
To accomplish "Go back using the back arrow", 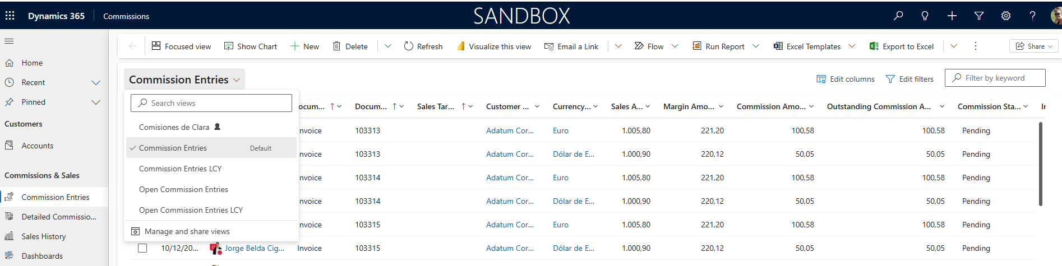I will click(x=133, y=46).
